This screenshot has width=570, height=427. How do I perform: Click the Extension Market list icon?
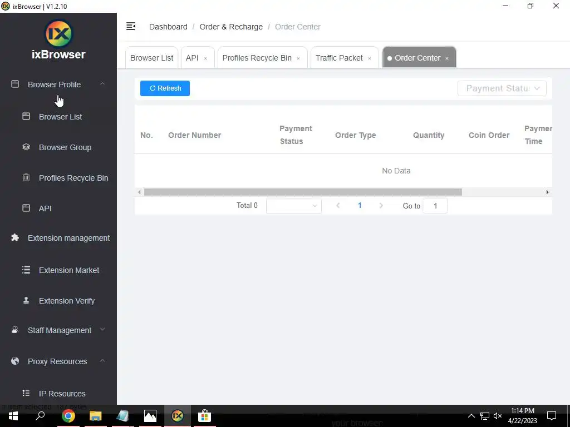pyautogui.click(x=26, y=270)
